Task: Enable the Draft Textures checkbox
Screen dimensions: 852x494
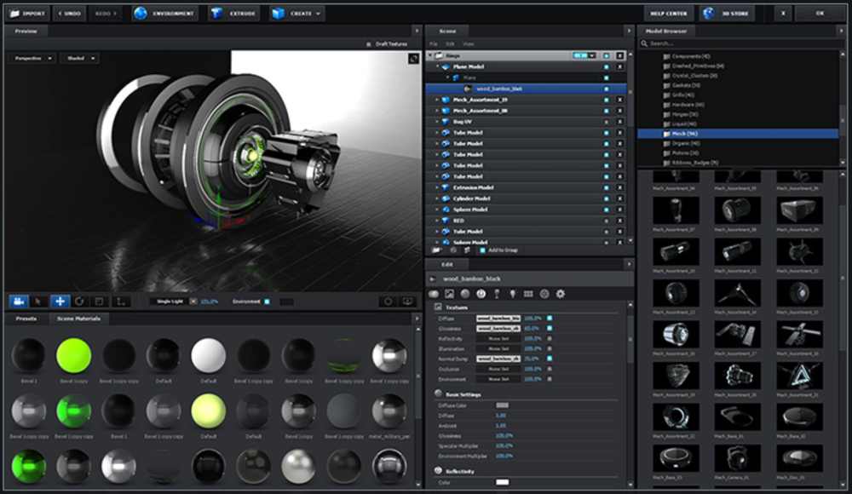Action: click(x=370, y=44)
